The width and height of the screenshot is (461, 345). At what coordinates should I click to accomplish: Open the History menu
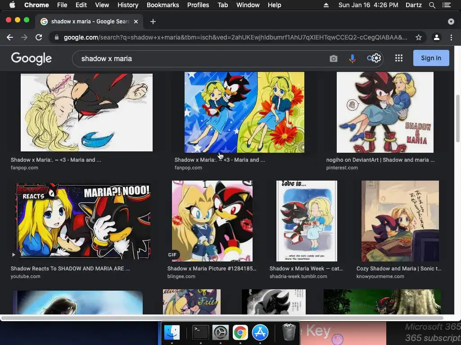[x=128, y=5]
